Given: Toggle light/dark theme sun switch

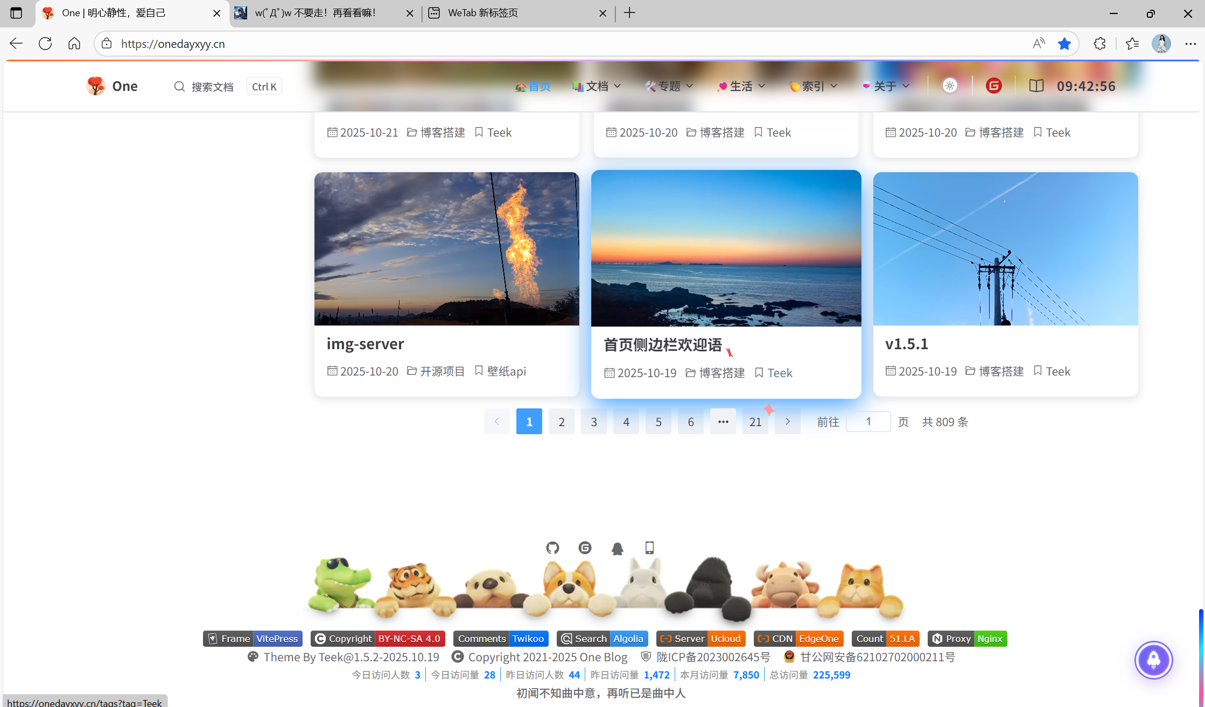Looking at the screenshot, I should (x=950, y=86).
